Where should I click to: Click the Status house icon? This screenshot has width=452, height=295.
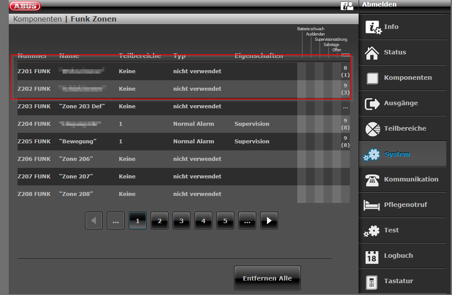(x=372, y=53)
